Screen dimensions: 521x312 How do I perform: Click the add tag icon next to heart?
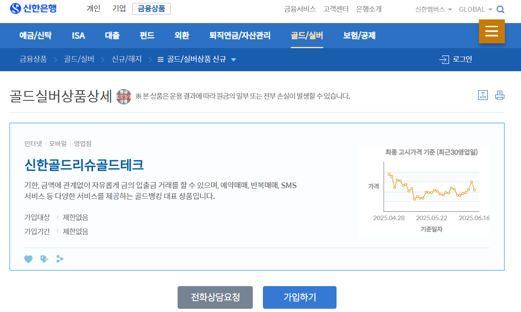pos(44,259)
